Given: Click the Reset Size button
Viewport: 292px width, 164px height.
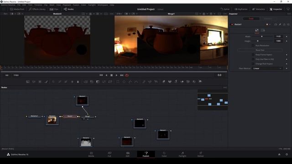Looking at the screenshot, I should (260, 50).
